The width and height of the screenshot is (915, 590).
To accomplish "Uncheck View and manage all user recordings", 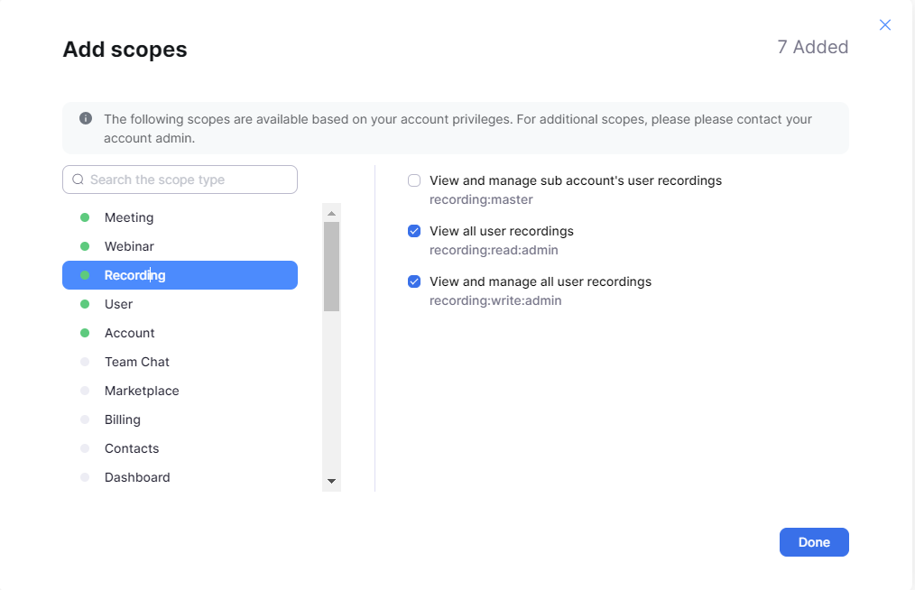I will 414,281.
